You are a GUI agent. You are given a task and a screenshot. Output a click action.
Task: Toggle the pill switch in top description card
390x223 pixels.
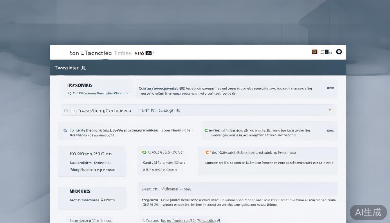point(330,88)
